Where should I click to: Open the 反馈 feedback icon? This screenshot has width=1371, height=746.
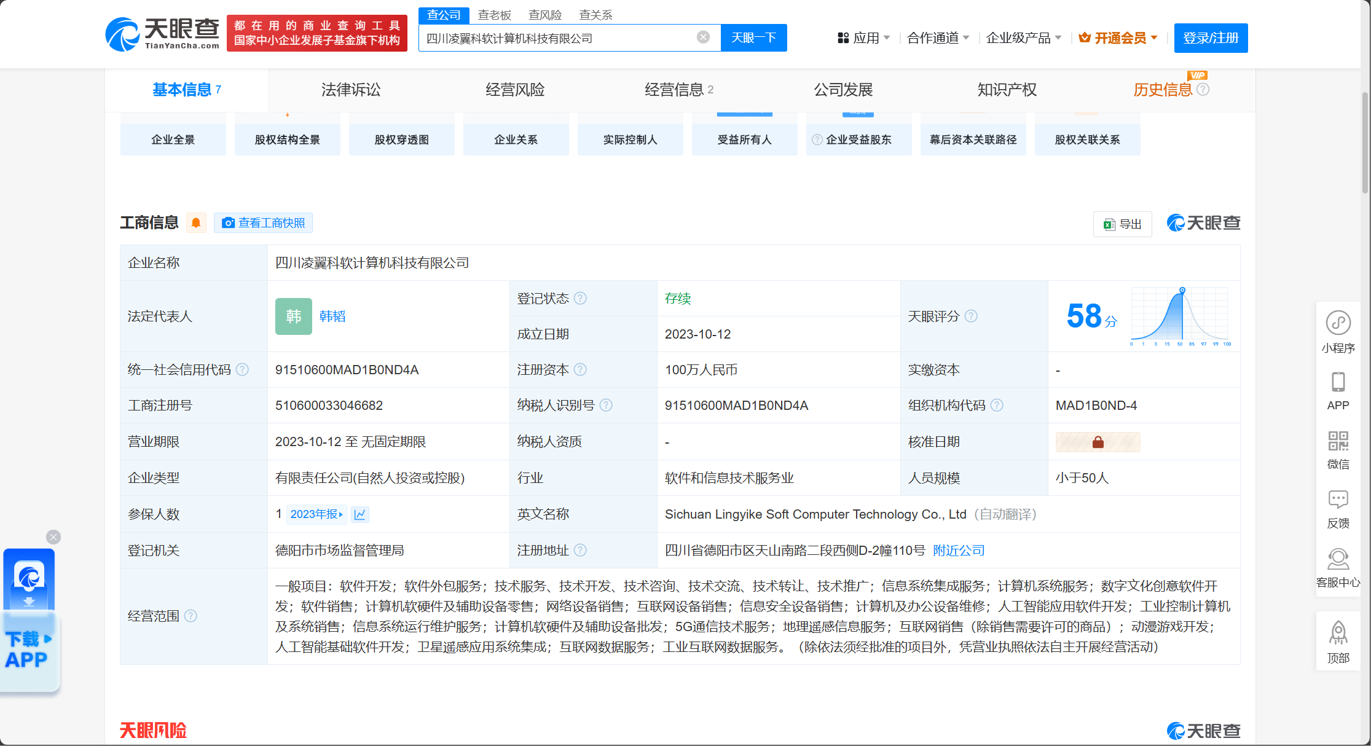click(x=1338, y=509)
